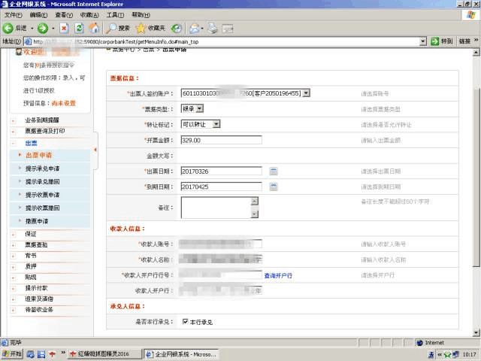481x361 pixels.
Task: Open calendar picker for 出票日期
Action: (x=274, y=171)
